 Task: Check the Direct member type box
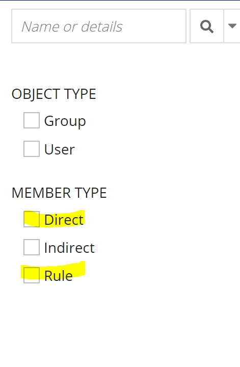[32, 219]
